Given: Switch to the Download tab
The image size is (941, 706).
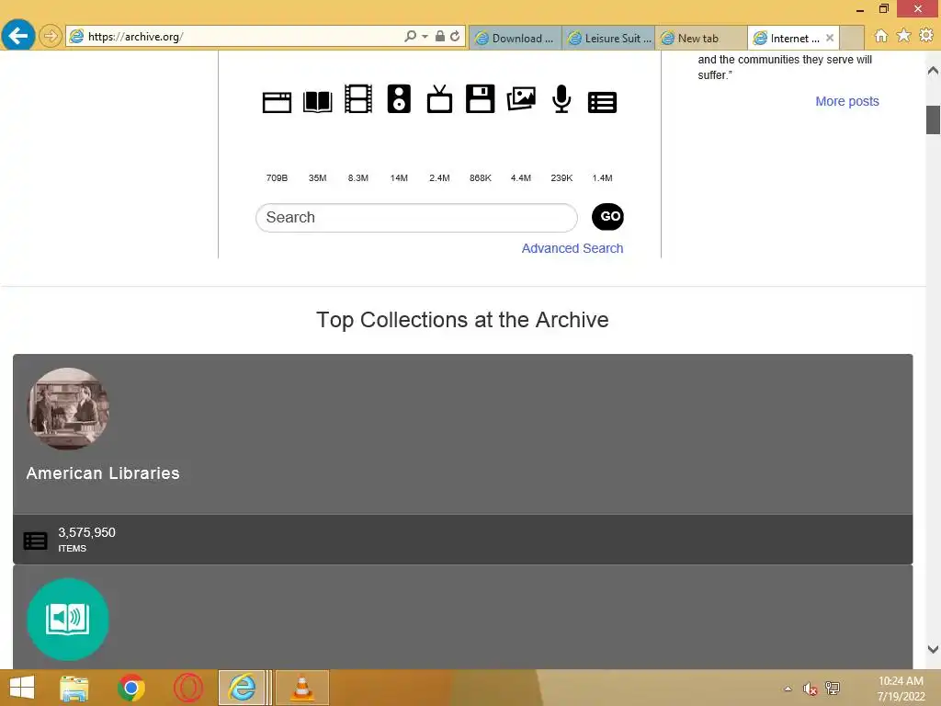Looking at the screenshot, I should tap(516, 38).
